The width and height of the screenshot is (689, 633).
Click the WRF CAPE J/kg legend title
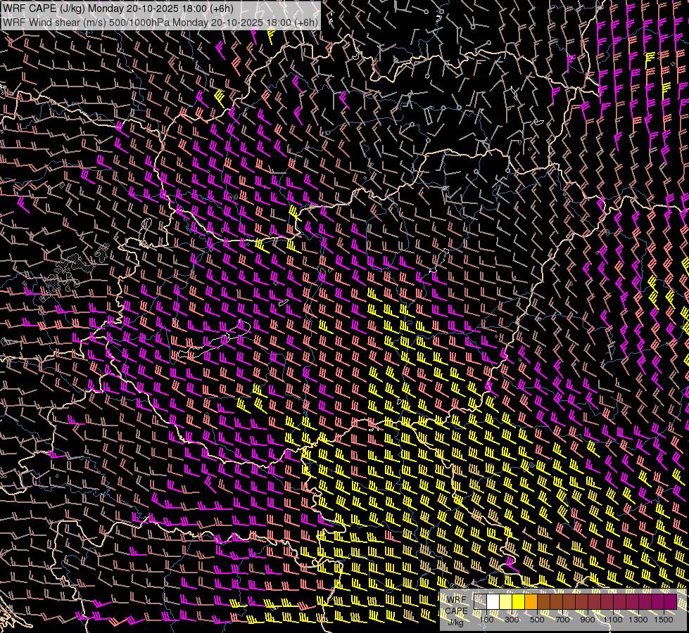[x=455, y=610]
